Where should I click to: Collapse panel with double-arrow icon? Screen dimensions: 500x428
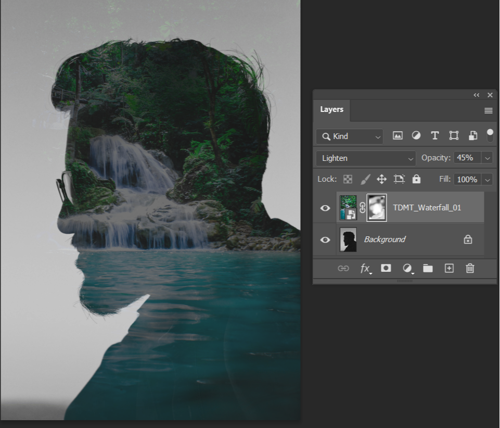(x=477, y=95)
